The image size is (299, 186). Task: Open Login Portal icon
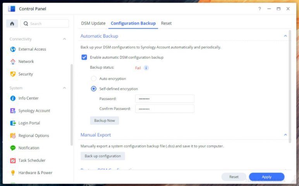coord(13,123)
